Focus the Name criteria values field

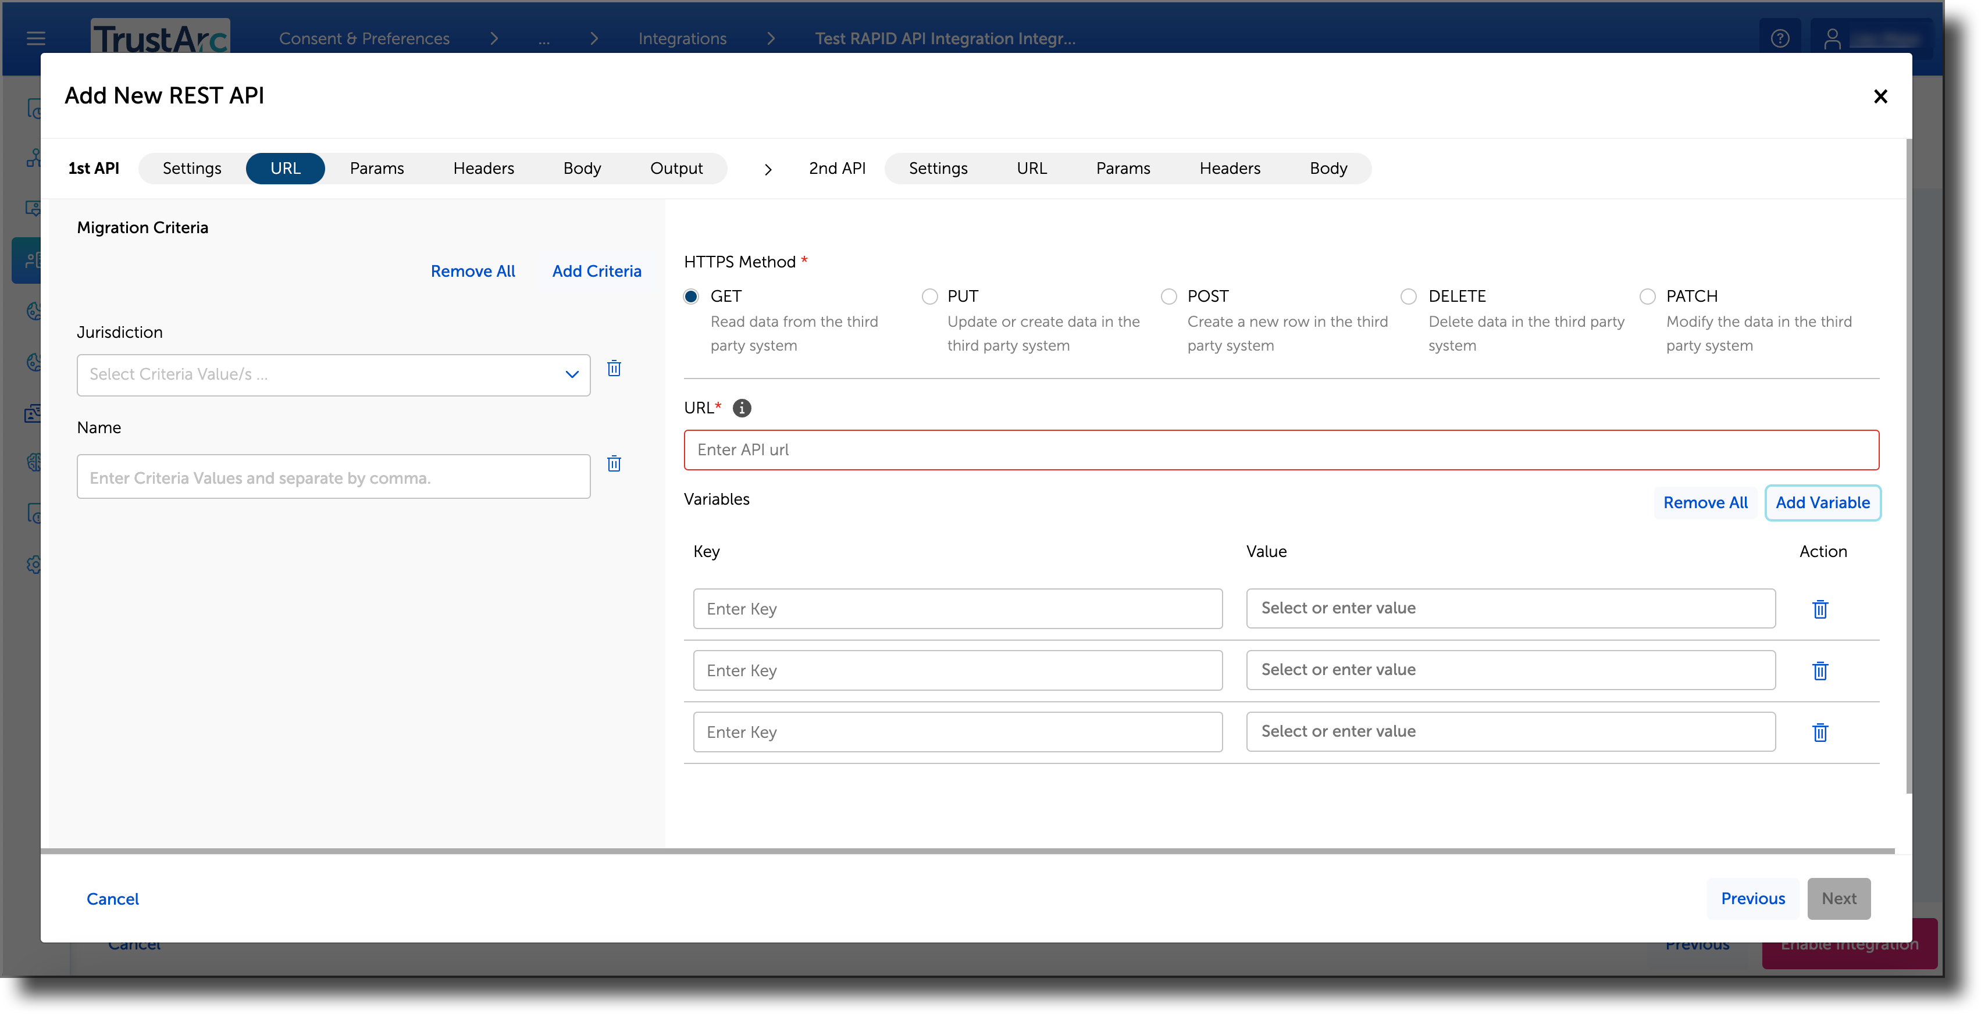(x=333, y=477)
